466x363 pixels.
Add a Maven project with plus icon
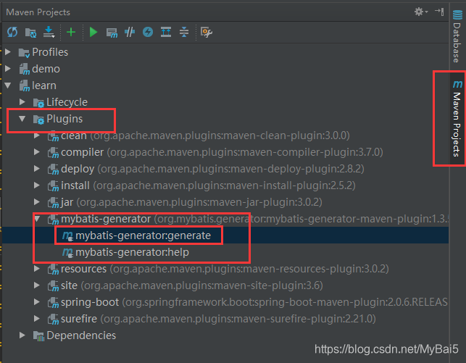coord(71,32)
